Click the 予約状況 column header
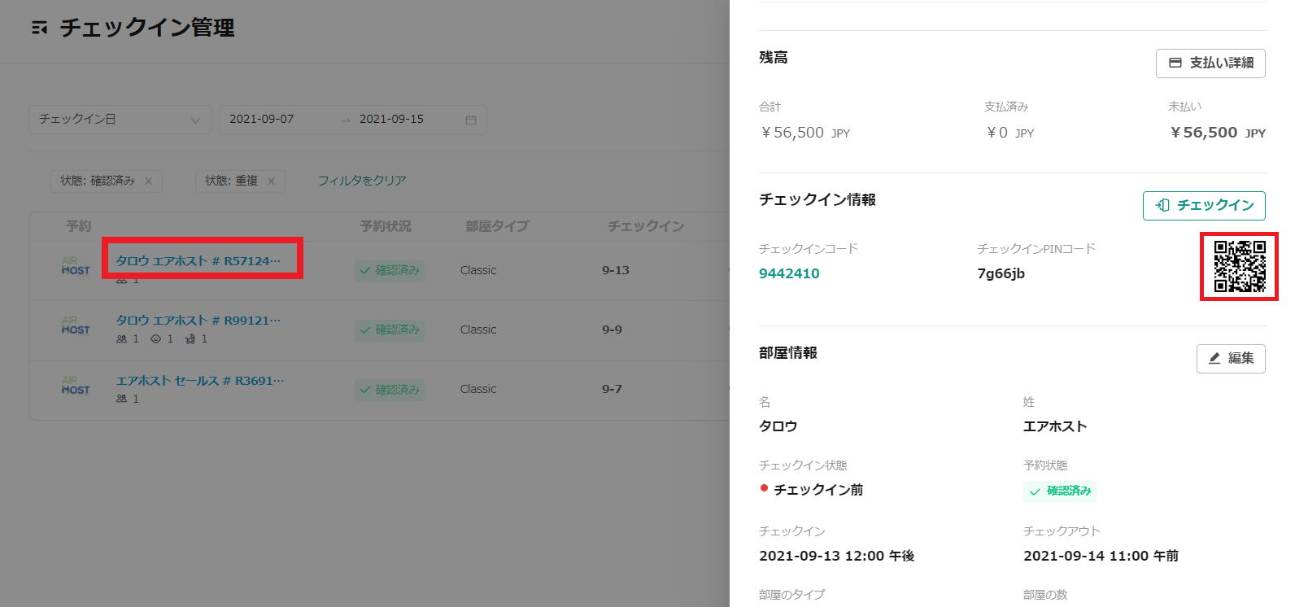The width and height of the screenshot is (1295, 607). click(386, 226)
